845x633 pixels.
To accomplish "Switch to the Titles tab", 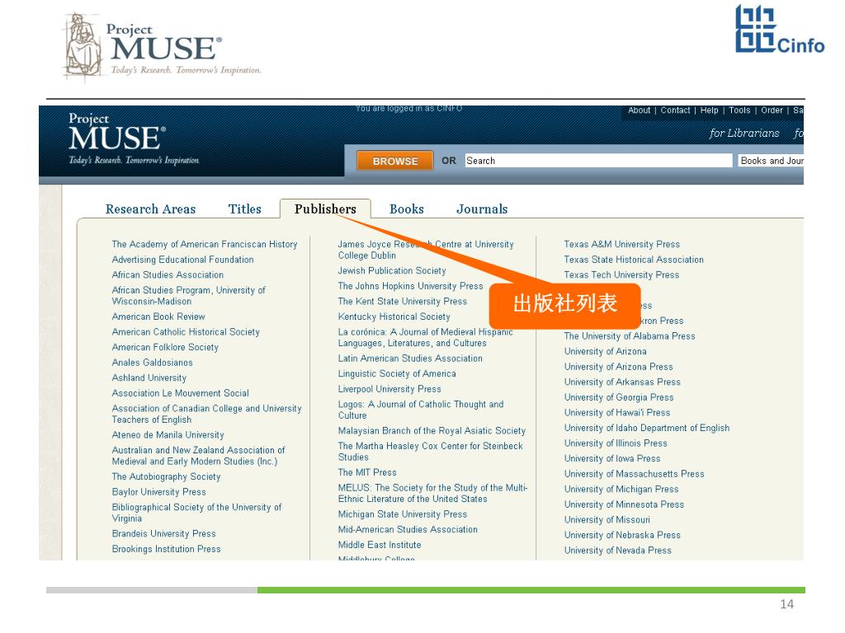I will (244, 209).
